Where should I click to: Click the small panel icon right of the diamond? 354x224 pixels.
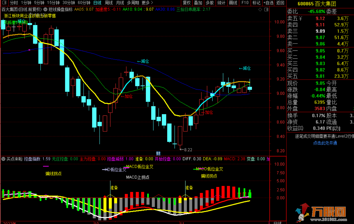pyautogui.click(x=266, y=9)
